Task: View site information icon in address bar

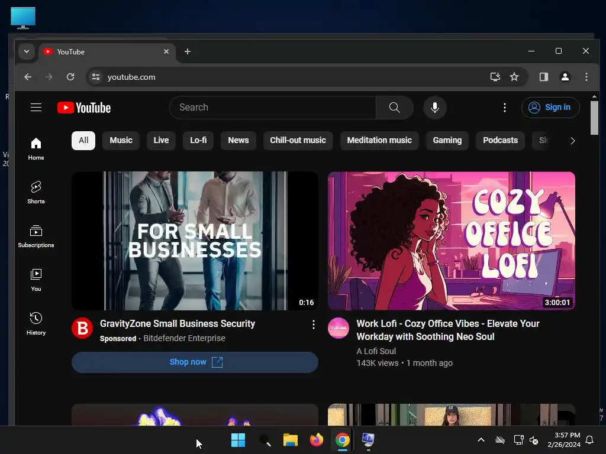Action: click(96, 77)
